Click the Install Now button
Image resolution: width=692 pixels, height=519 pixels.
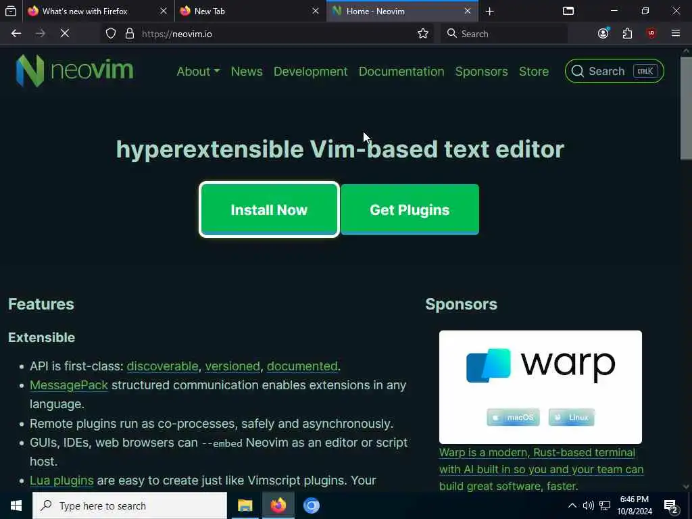(269, 209)
